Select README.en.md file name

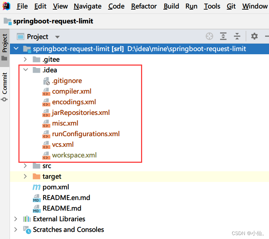point(66,198)
